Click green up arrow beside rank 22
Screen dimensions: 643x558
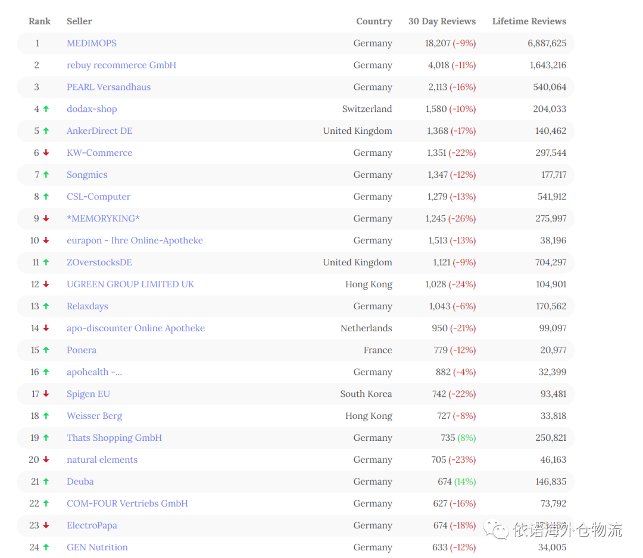(46, 503)
